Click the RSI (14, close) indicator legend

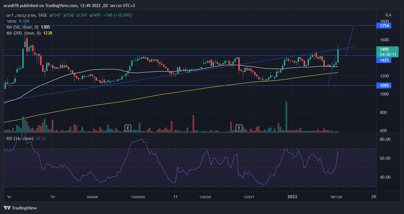pyautogui.click(x=20, y=139)
